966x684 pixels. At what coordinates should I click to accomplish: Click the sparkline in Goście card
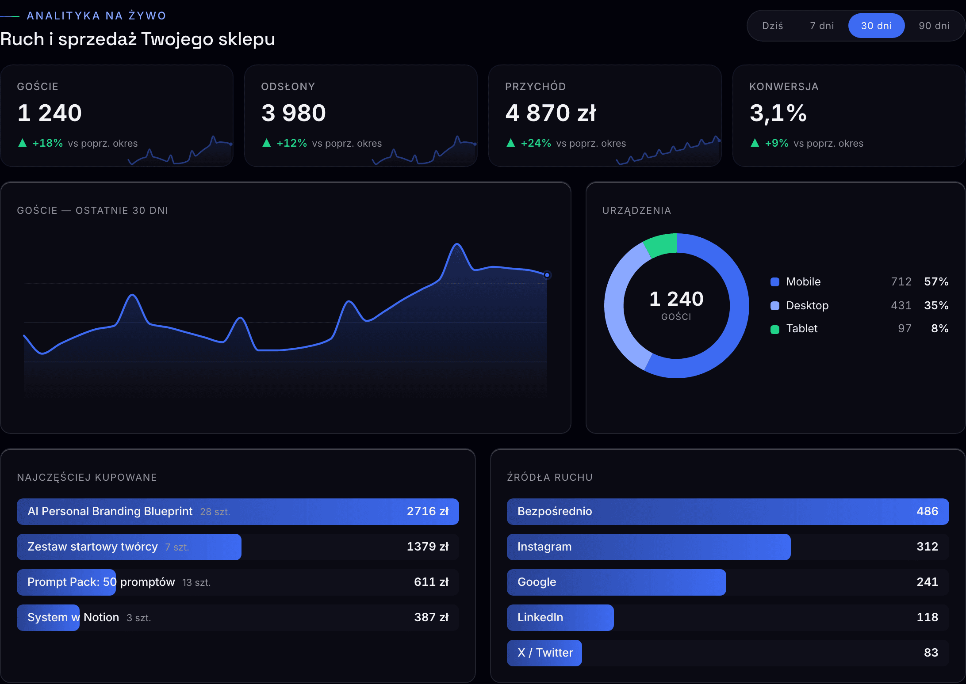click(x=180, y=150)
